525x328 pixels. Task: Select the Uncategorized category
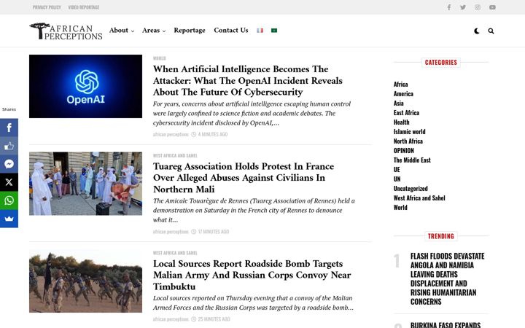point(411,189)
